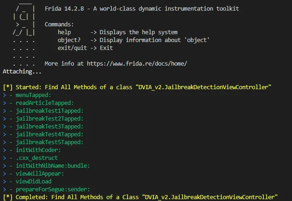Click the 'initWithNibName:bundle:' method line
292x201 pixels.
[46, 165]
